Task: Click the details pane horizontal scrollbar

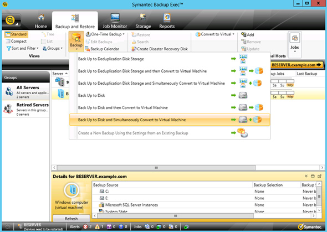Action: [176, 216]
